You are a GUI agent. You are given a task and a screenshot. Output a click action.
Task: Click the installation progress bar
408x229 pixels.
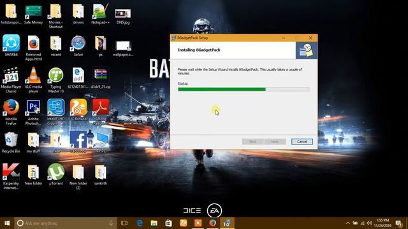pyautogui.click(x=244, y=89)
